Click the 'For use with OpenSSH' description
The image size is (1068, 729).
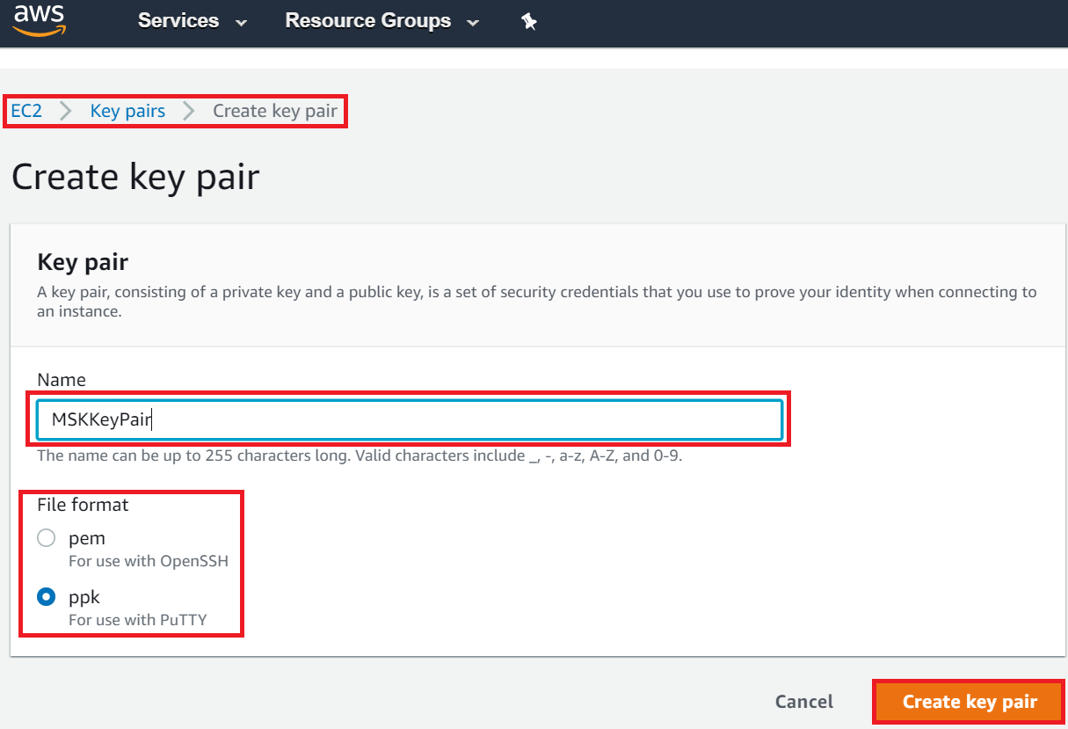[149, 561]
